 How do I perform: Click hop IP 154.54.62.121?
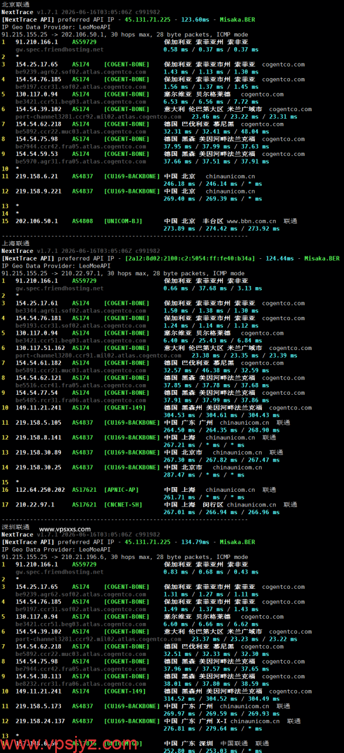pyautogui.click(x=38, y=378)
